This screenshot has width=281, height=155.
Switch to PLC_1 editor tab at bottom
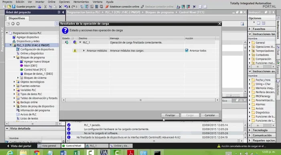click(97, 146)
